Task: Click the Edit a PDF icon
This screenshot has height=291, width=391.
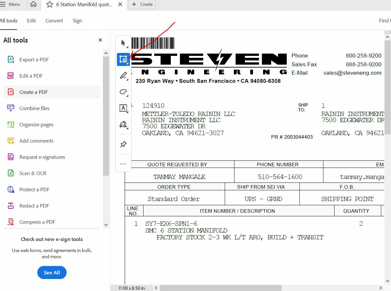Action: point(11,76)
